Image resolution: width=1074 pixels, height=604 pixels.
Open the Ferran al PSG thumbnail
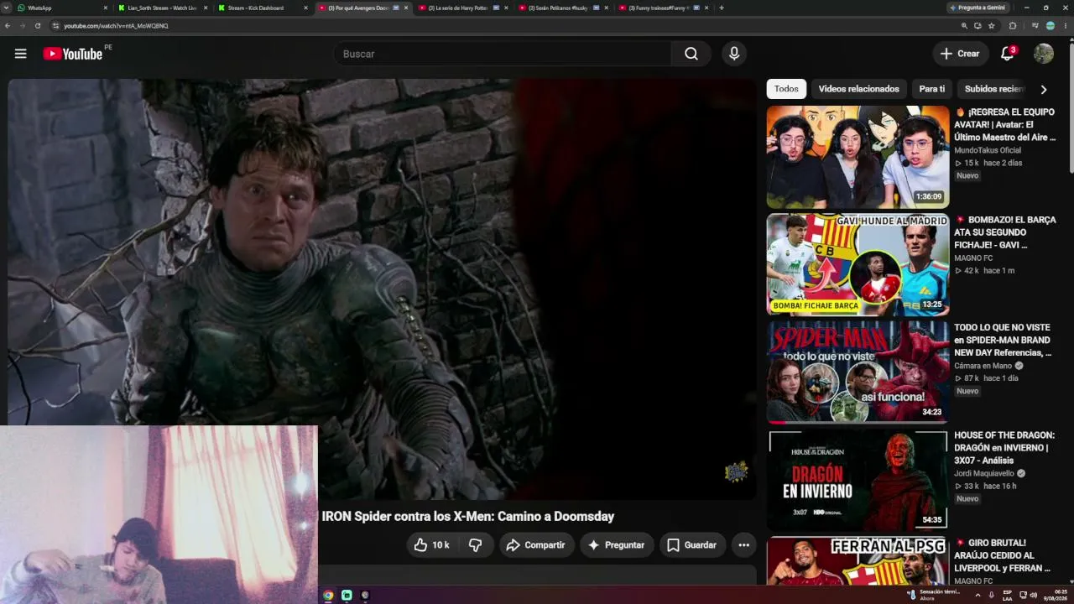[858, 561]
